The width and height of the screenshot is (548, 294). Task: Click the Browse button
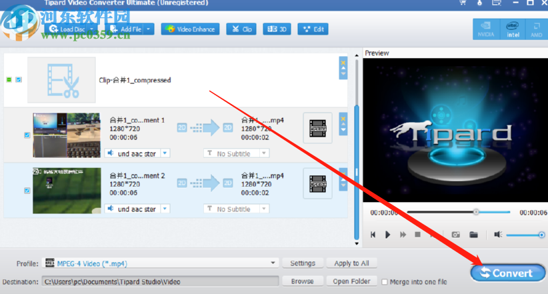coord(303,281)
